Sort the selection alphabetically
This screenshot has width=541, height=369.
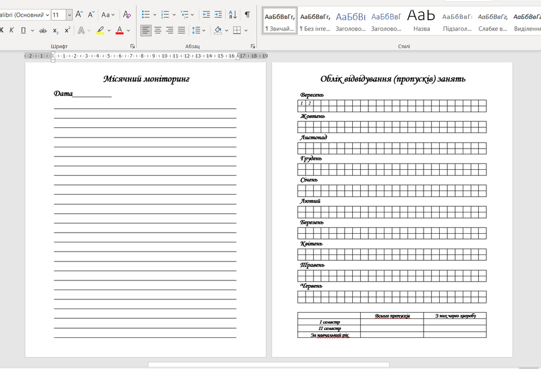233,14
